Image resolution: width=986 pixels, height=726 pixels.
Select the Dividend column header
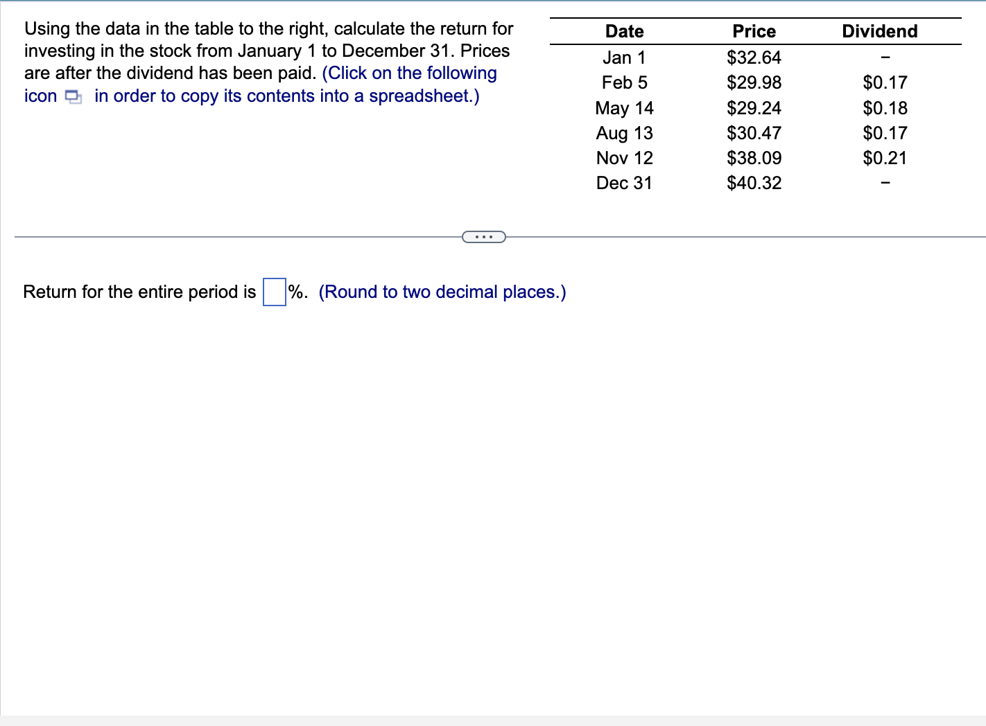coord(880,31)
